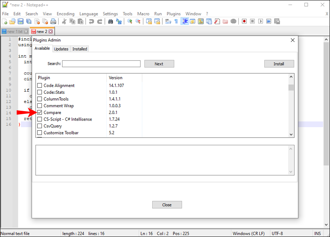Click the plugin list scrollbar thumb
Image resolution: width=330 pixels, height=237 pixels.
click(291, 87)
